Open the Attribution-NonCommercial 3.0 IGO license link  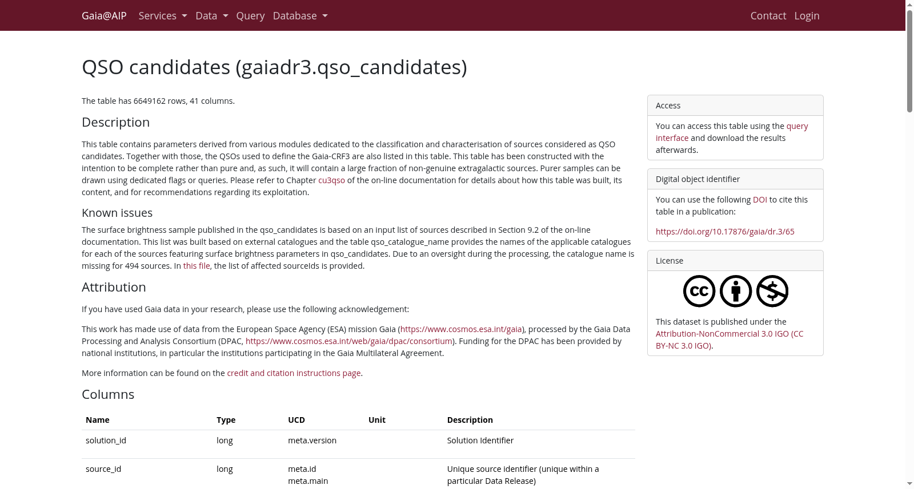[x=729, y=340]
